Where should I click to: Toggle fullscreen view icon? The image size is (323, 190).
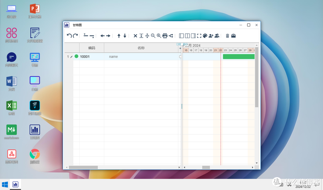point(199,36)
